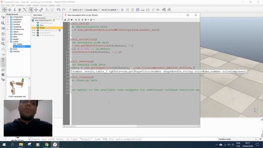Collapse the sysCall_sensing function fold marker

(x=71, y=61)
